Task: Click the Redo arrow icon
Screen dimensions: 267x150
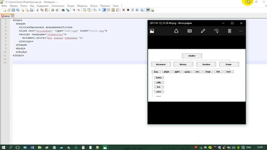Action: tap(57, 10)
